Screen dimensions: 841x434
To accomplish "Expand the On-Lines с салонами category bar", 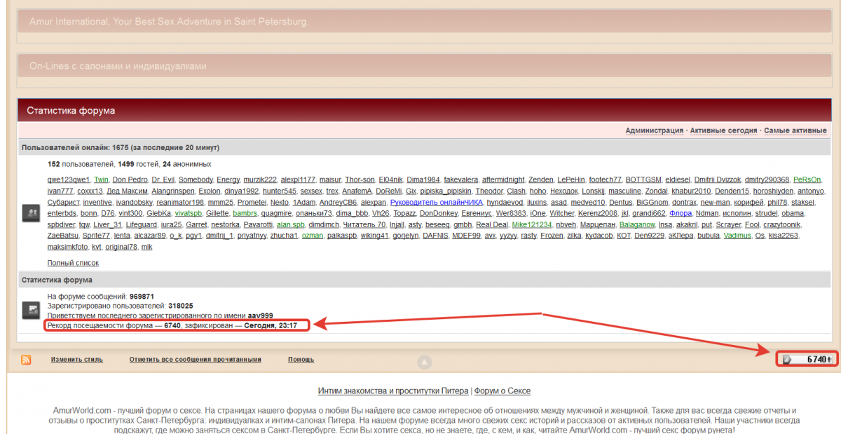I will [x=423, y=67].
